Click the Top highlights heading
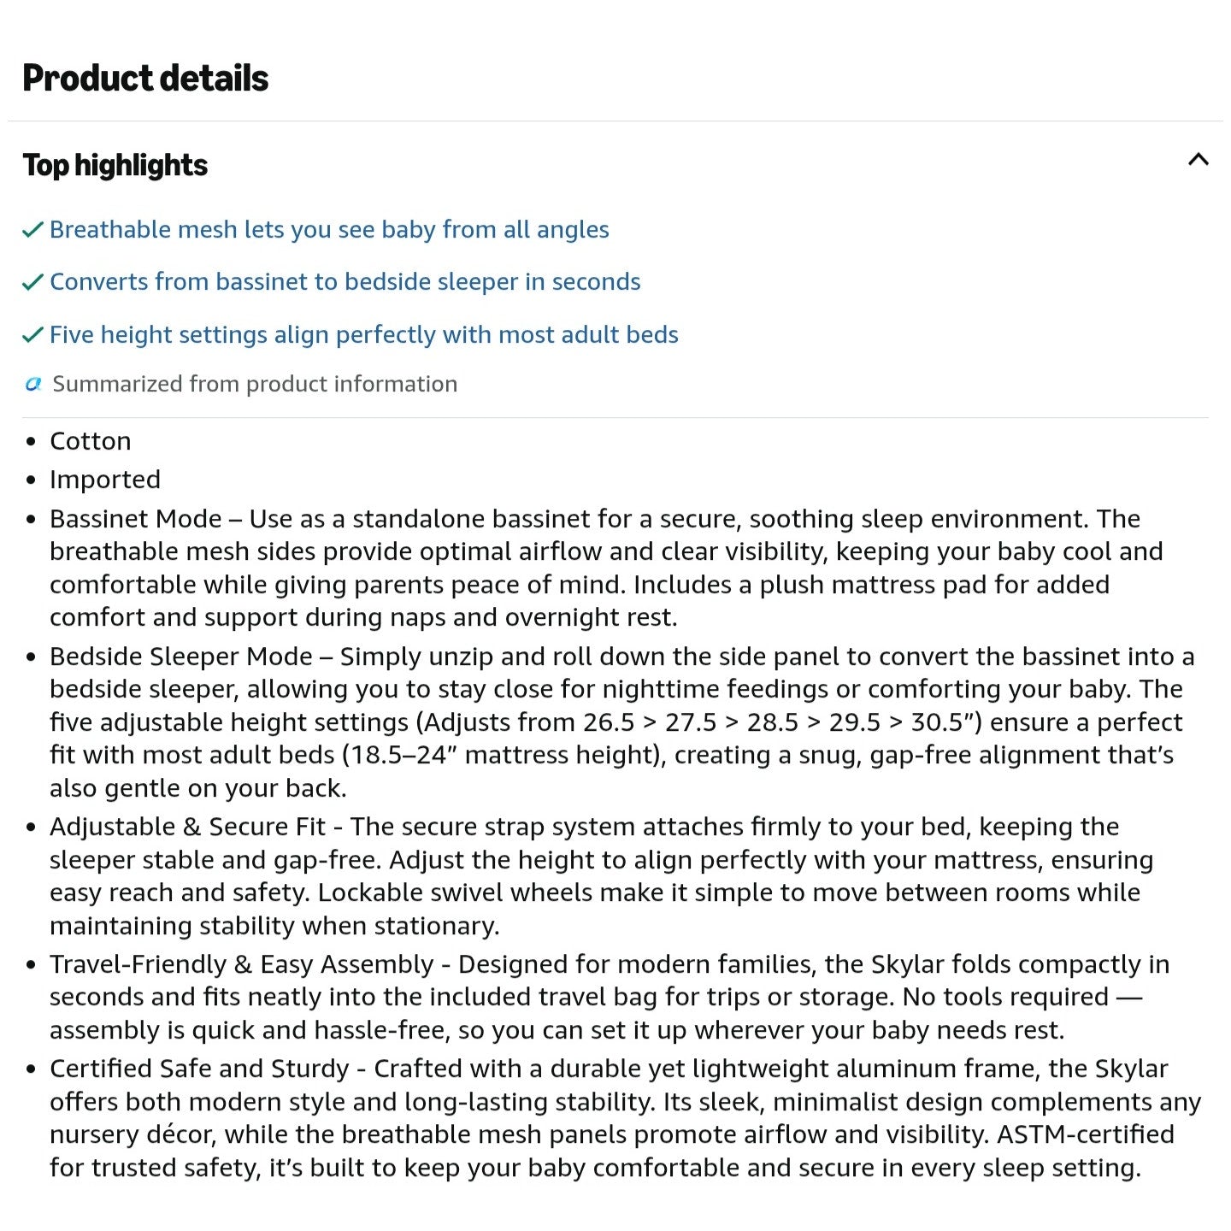Viewport: 1231px width, 1231px height. [115, 165]
